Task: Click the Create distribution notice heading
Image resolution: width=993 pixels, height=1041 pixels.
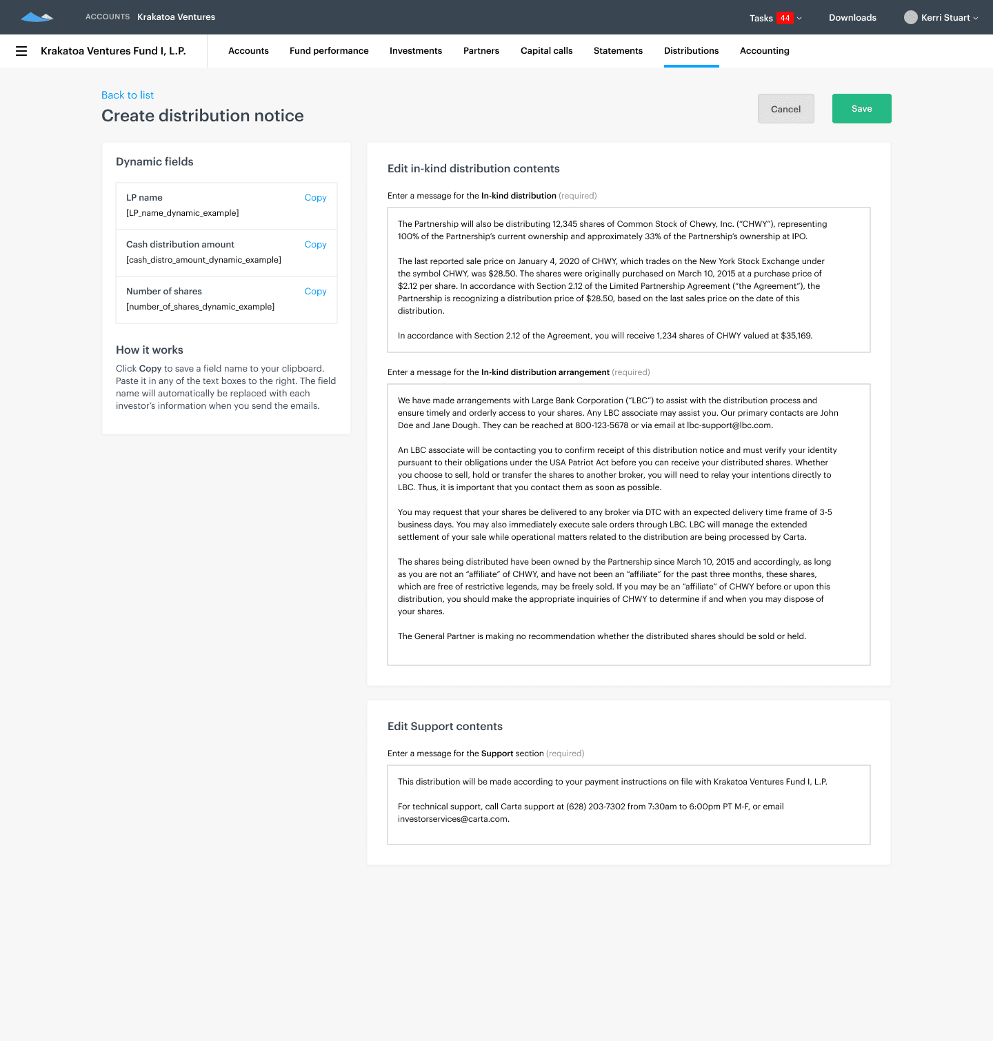Action: click(x=203, y=116)
